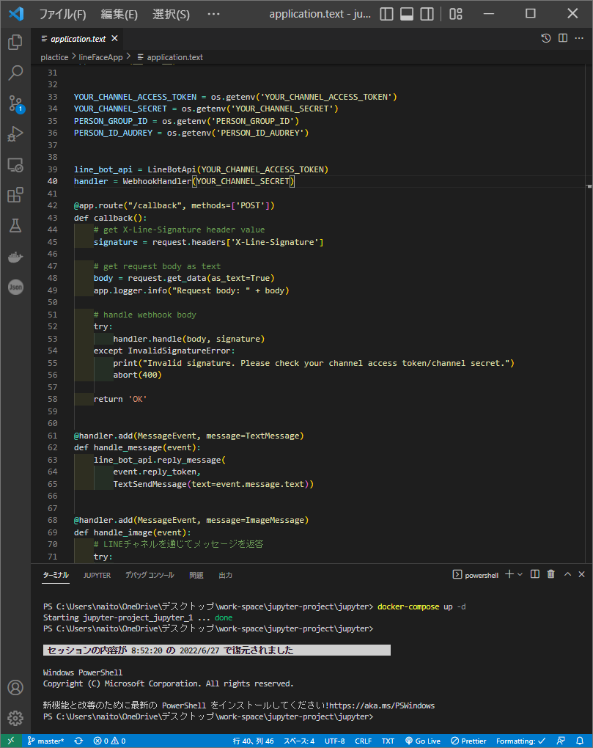Toggle Formatting status indicator
The height and width of the screenshot is (748, 593).
520,741
